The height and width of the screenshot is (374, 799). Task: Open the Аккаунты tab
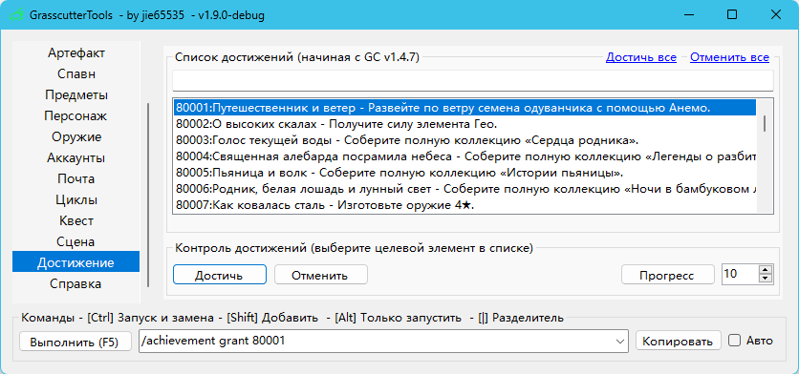[x=76, y=157]
